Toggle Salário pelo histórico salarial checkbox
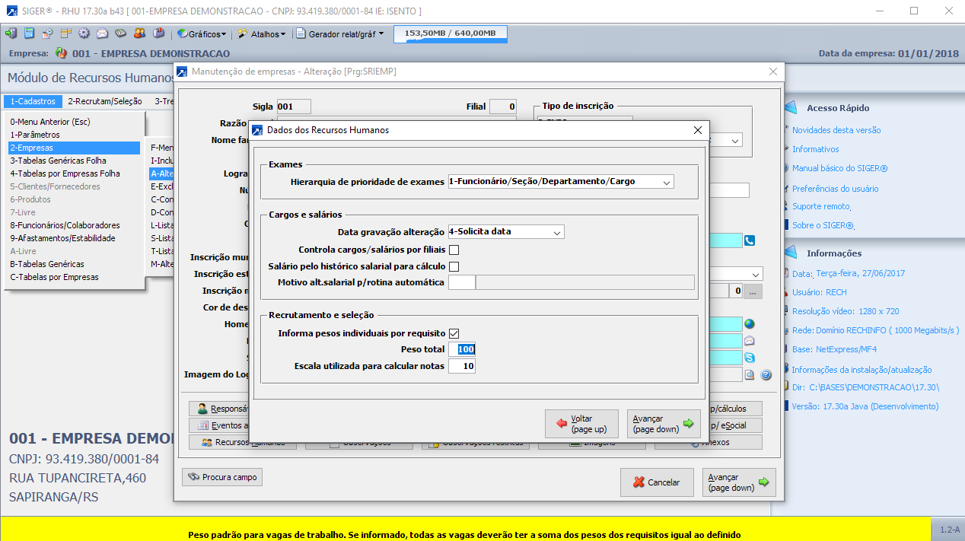 (x=454, y=266)
